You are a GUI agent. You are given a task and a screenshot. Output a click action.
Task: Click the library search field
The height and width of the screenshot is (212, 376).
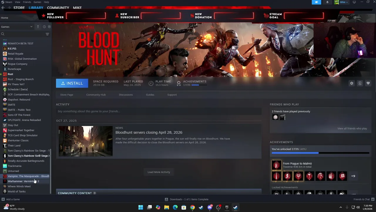point(23,34)
